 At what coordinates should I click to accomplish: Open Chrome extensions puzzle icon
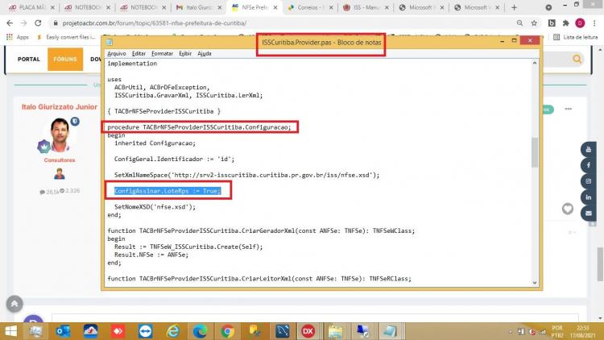point(565,23)
